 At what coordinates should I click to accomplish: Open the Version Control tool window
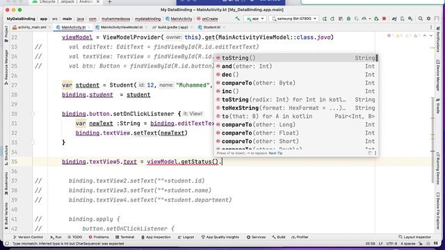pyautogui.click(x=29, y=237)
